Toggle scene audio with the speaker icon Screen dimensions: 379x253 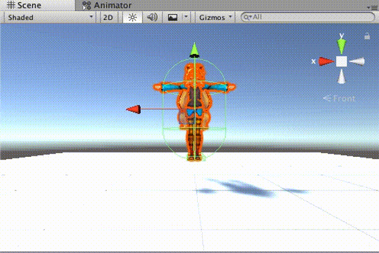click(x=152, y=17)
